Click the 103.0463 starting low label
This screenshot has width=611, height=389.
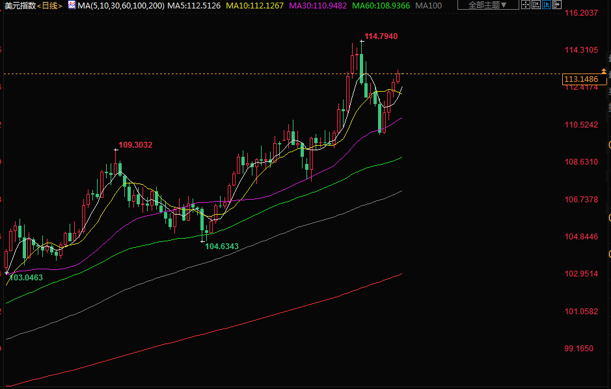[x=26, y=278]
